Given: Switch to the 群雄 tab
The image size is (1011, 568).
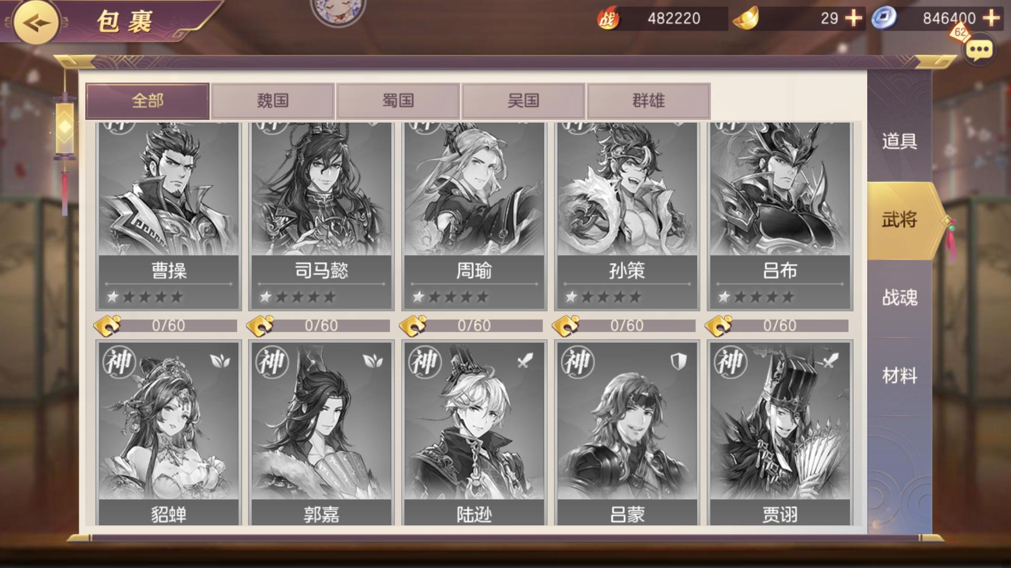Looking at the screenshot, I should point(649,101).
